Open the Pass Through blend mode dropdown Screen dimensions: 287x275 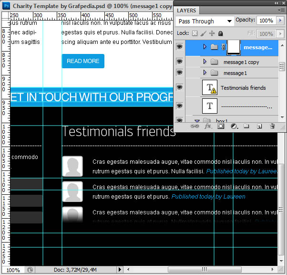pyautogui.click(x=205, y=21)
